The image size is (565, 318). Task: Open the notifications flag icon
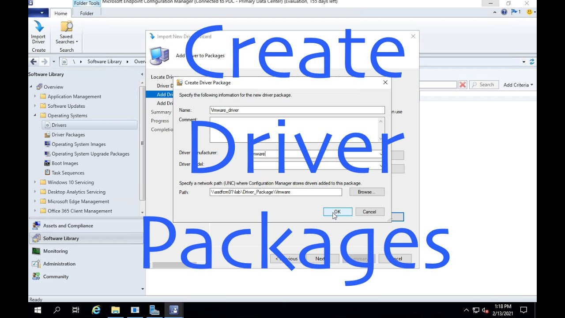515,12
